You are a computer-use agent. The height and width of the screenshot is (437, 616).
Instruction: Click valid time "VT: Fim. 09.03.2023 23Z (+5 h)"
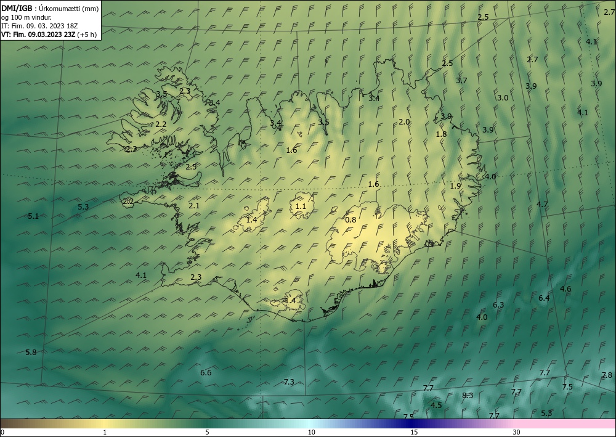[49, 35]
